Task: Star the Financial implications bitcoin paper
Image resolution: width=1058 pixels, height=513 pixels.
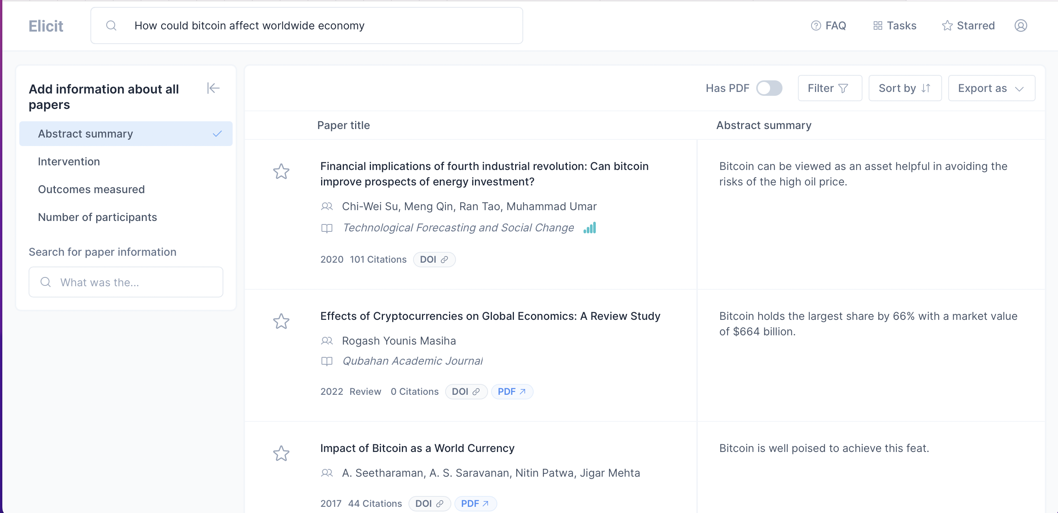Action: pos(281,171)
